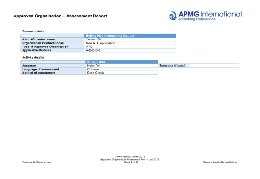This screenshot has width=260, height=179.
Task: Click the 'Main AO contact name' label
Action: [39, 39]
